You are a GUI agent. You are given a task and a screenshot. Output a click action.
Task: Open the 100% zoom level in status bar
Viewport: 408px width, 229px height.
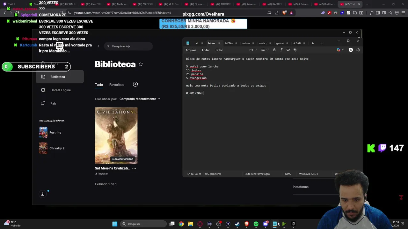point(288,174)
